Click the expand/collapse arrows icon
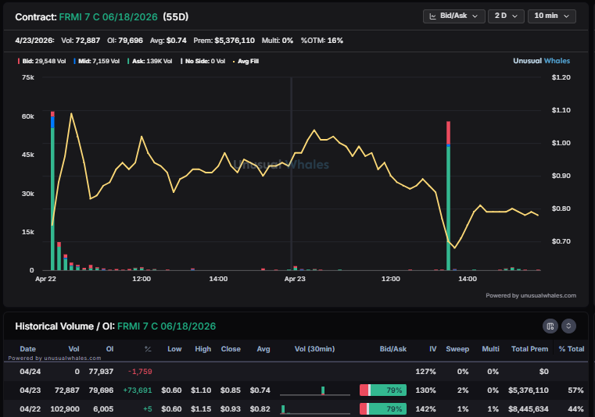The height and width of the screenshot is (417, 595). [568, 326]
